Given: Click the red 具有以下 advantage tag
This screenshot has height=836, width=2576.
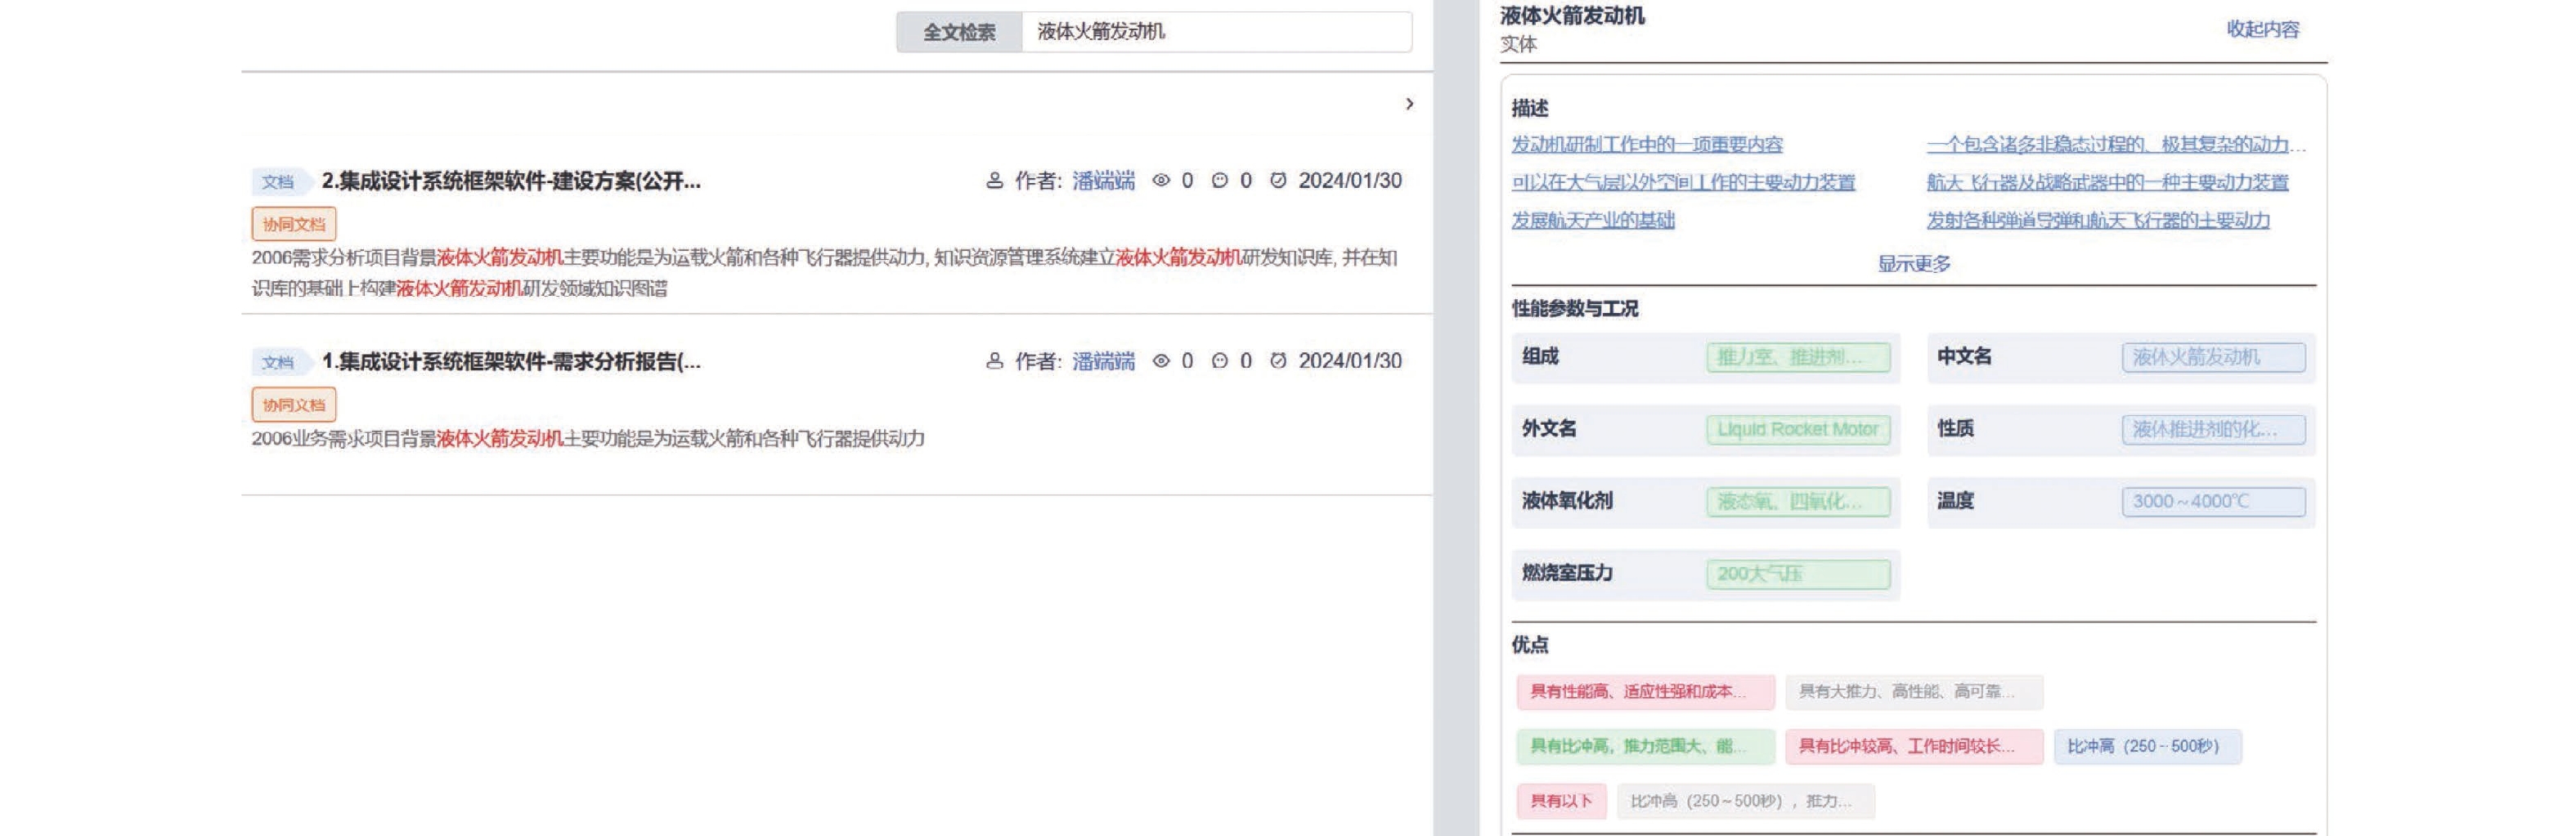Looking at the screenshot, I should [x=1560, y=801].
